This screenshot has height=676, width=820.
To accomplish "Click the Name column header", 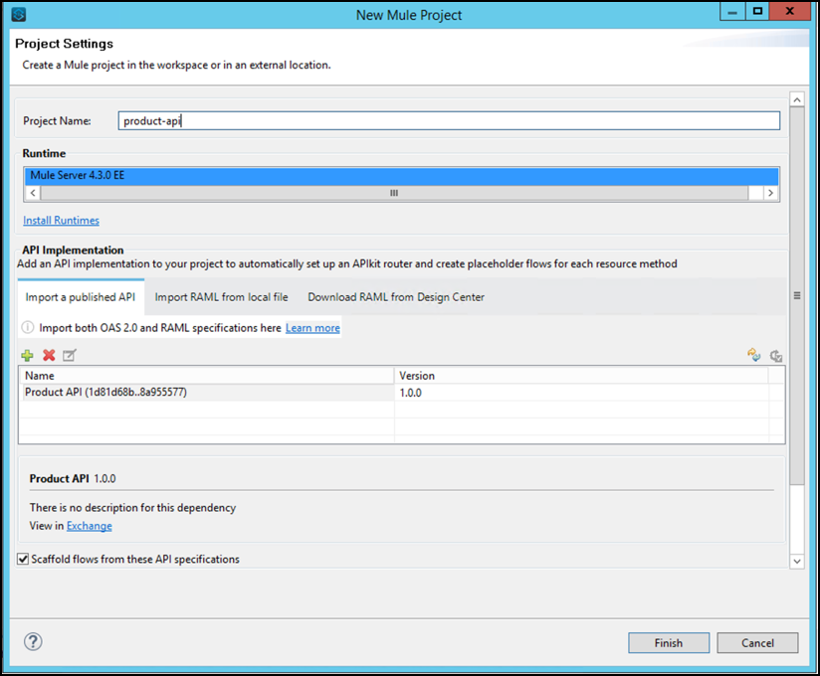I will pos(206,376).
